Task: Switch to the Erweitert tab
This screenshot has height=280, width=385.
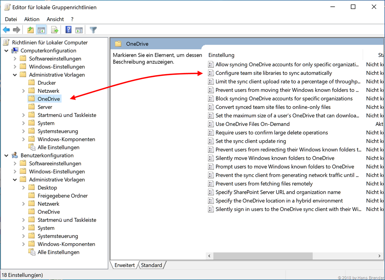Action: coord(124,265)
